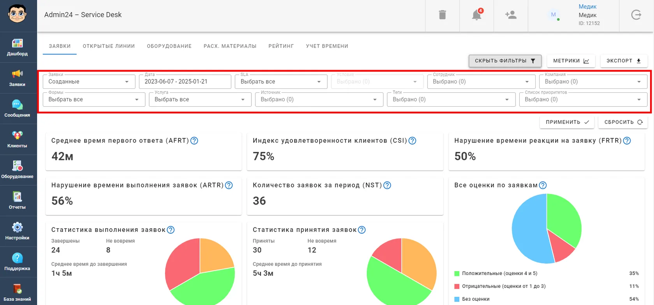Viewport: 654px width, 305px height.
Task: Open the Поддержка help section
Action: tap(18, 262)
